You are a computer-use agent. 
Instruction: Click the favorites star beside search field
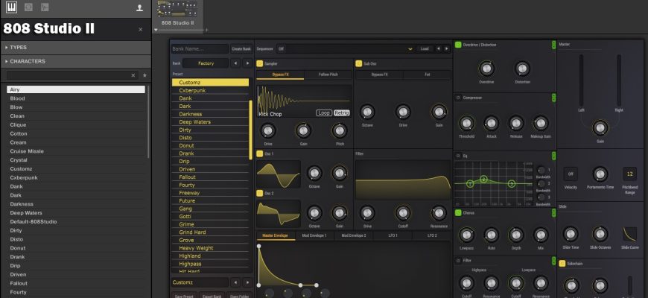click(x=144, y=75)
